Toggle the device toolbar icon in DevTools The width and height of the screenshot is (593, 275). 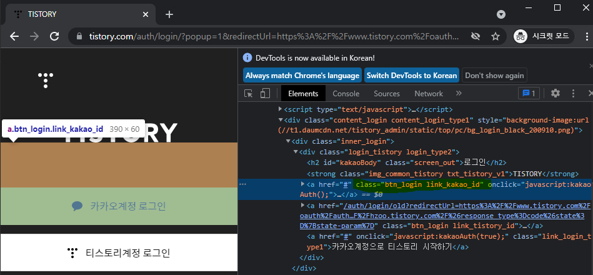pyautogui.click(x=265, y=93)
